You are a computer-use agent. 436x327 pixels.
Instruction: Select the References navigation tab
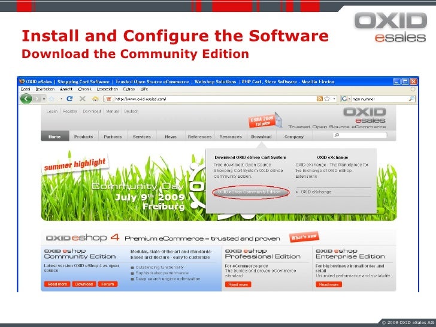pyautogui.click(x=199, y=137)
